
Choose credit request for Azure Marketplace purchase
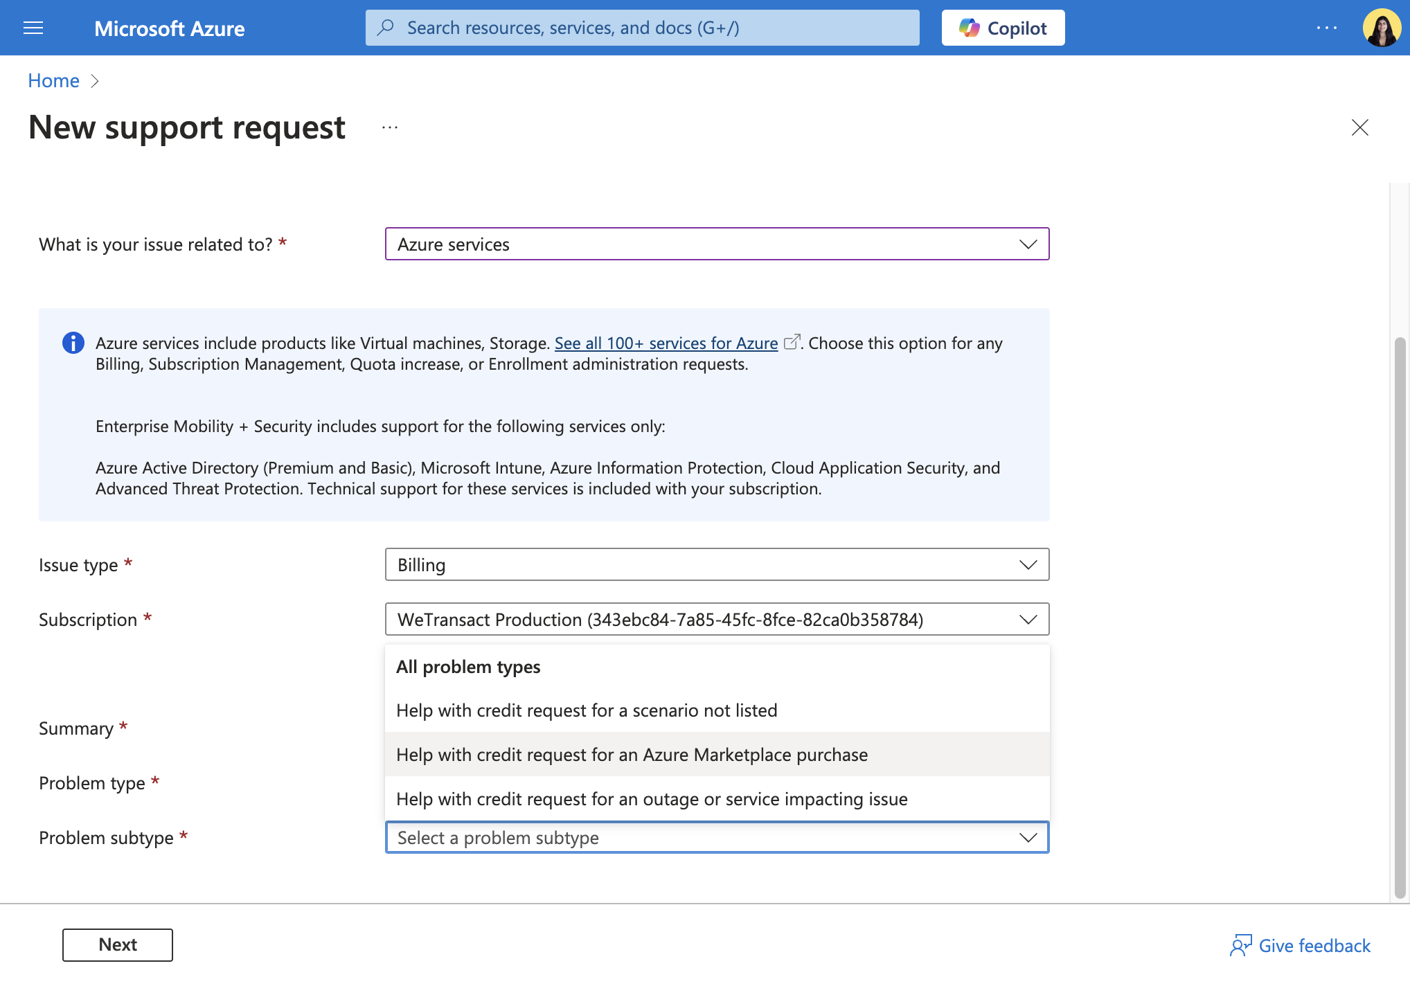tap(717, 755)
